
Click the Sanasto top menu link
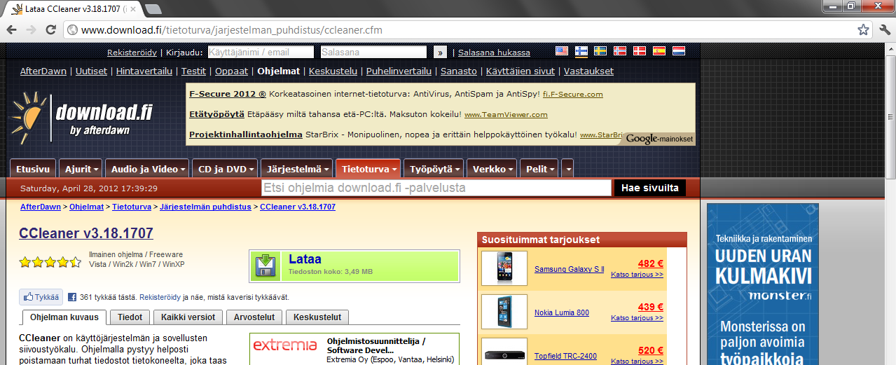[459, 71]
